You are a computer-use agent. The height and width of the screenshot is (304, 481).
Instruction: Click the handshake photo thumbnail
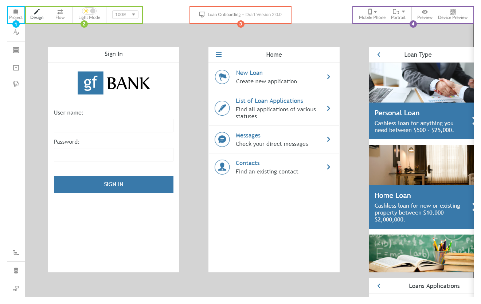(421, 83)
